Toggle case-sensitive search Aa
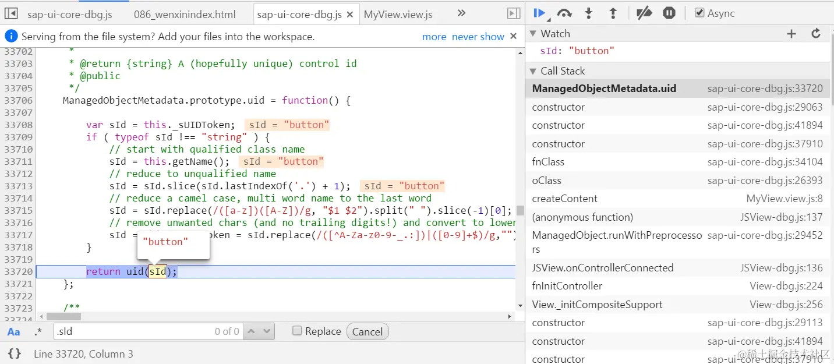834x364 pixels. click(x=13, y=332)
